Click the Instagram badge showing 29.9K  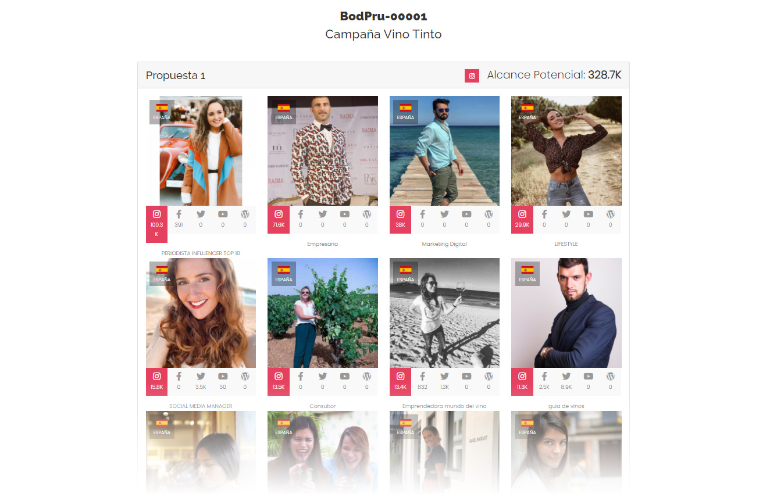[x=522, y=220]
